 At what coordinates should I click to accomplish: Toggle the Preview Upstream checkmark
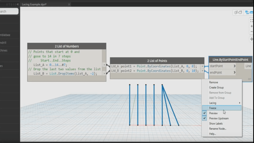204,118
